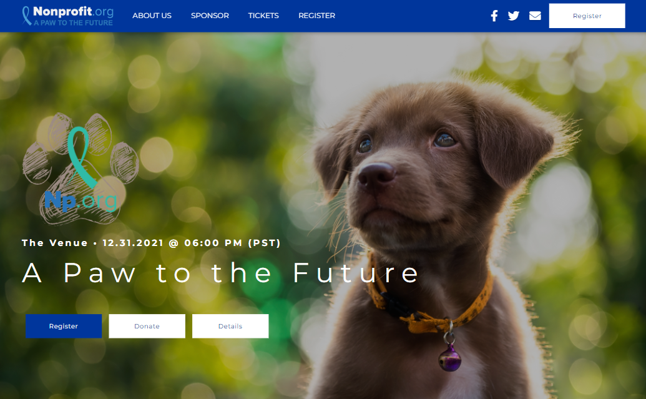Click the large A Paw to the Future heading
This screenshot has height=399, width=646.
point(220,273)
